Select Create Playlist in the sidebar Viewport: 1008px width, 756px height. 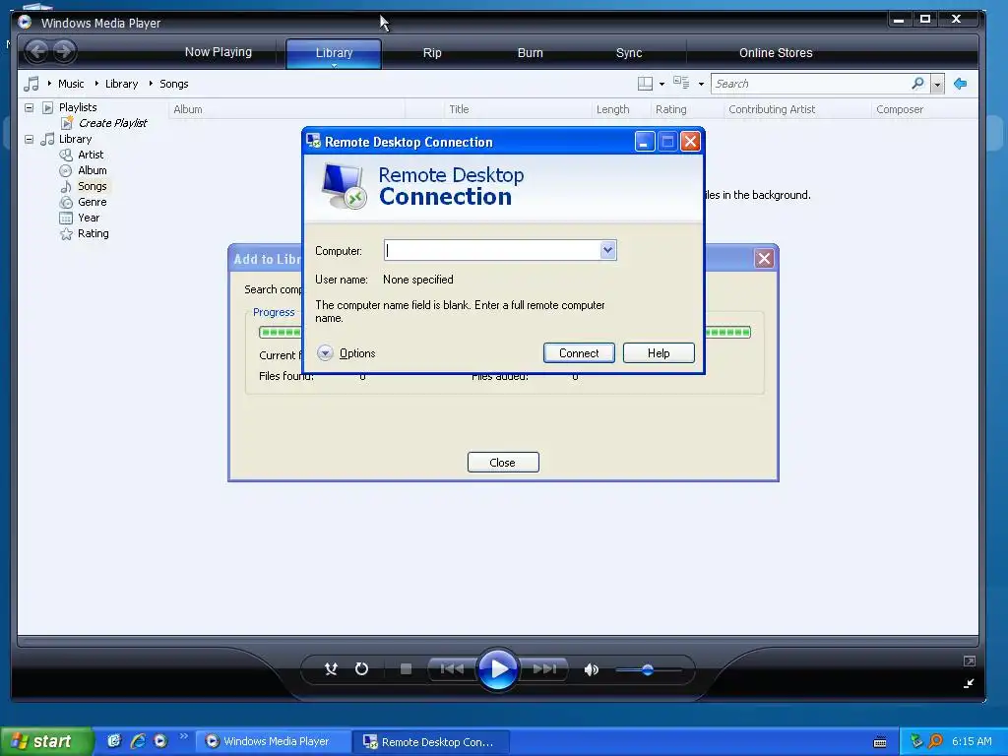pyautogui.click(x=112, y=123)
